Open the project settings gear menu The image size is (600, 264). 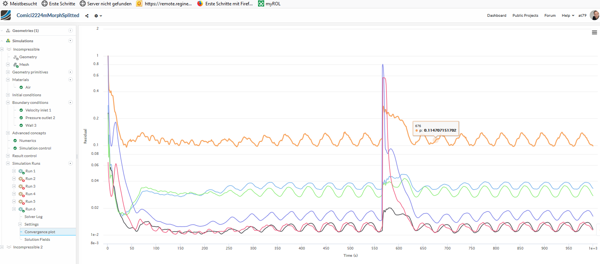[98, 16]
